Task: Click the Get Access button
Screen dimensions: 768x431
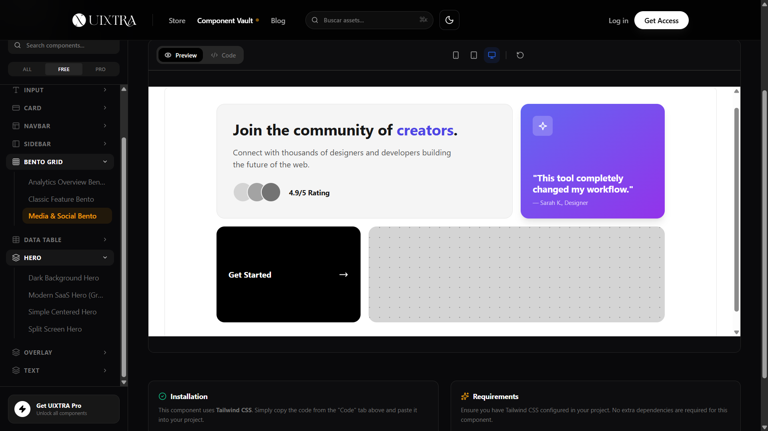Action: click(661, 20)
